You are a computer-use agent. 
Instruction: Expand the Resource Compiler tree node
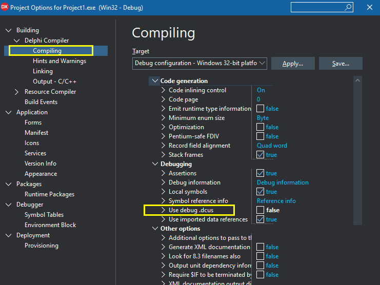point(18,92)
